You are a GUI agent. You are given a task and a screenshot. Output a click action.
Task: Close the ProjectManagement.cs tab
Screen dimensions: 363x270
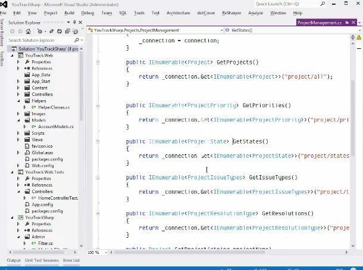353,23
